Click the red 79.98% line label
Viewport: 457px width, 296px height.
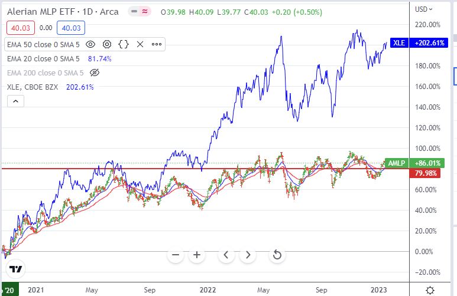(425, 173)
